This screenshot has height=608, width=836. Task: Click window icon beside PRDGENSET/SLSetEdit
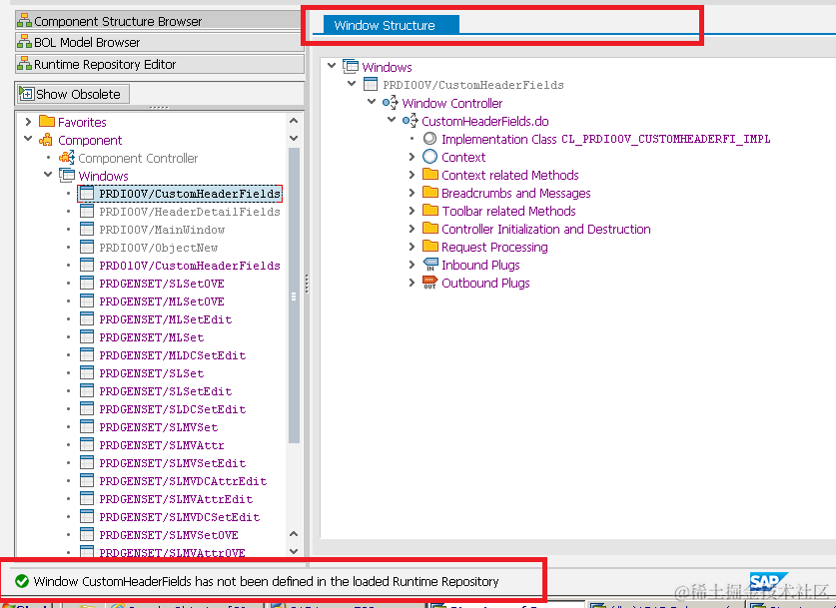(x=86, y=391)
